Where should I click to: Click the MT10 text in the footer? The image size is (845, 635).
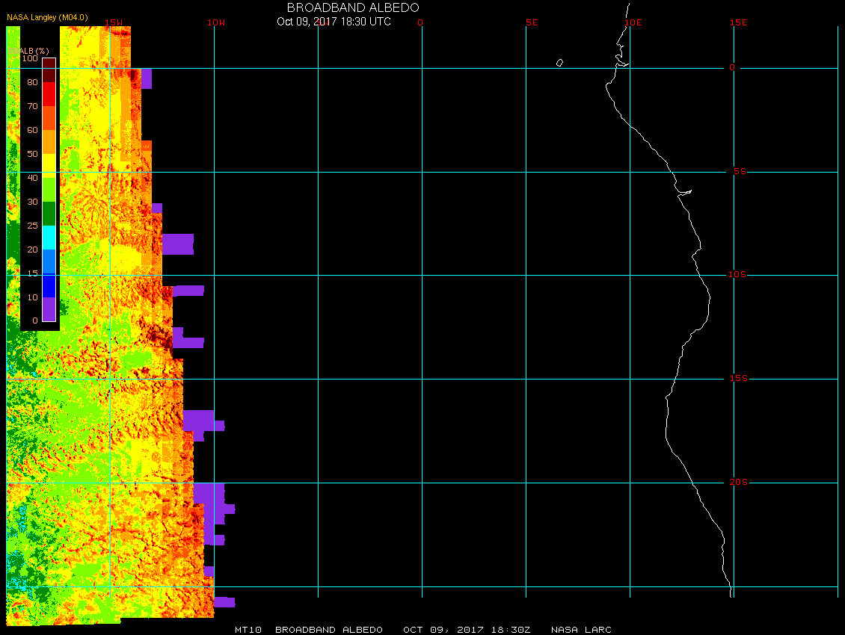(x=248, y=630)
